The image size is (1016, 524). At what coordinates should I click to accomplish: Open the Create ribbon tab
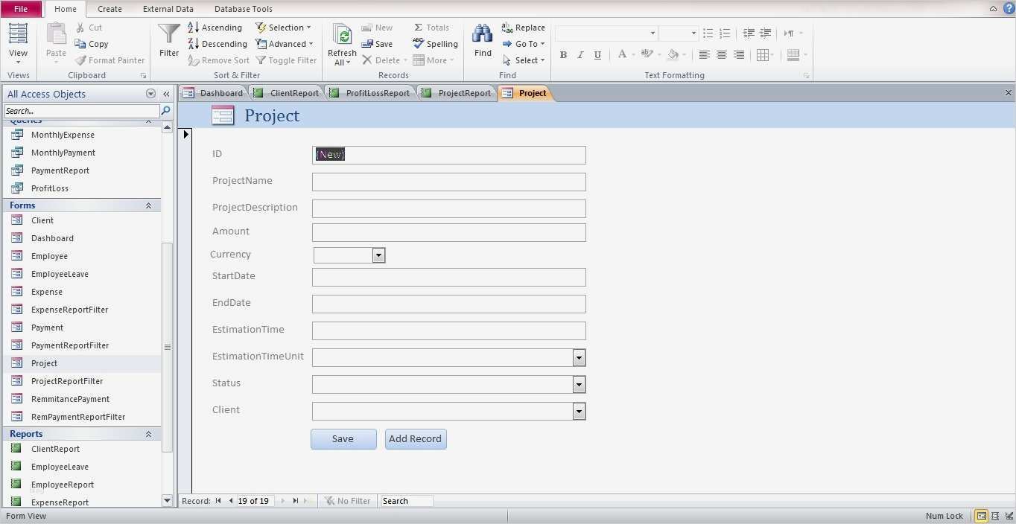[x=109, y=9]
